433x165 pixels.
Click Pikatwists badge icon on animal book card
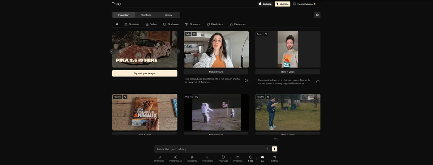[125, 97]
